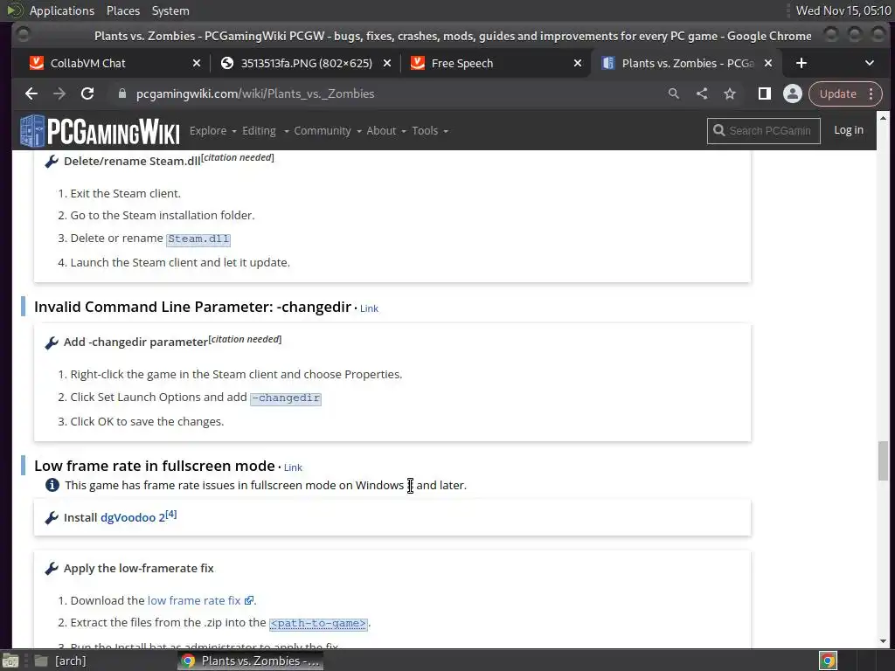This screenshot has height=671, width=895.
Task: Select Plants vs. Zombies taskbar window button
Action: coord(251,661)
